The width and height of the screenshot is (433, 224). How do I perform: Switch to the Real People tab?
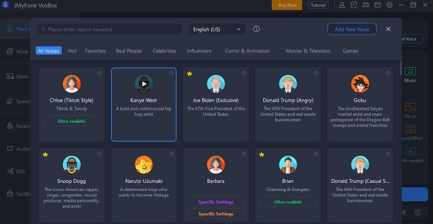pos(129,51)
